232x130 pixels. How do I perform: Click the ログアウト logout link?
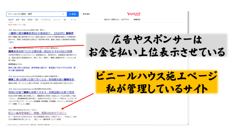[125, 20]
